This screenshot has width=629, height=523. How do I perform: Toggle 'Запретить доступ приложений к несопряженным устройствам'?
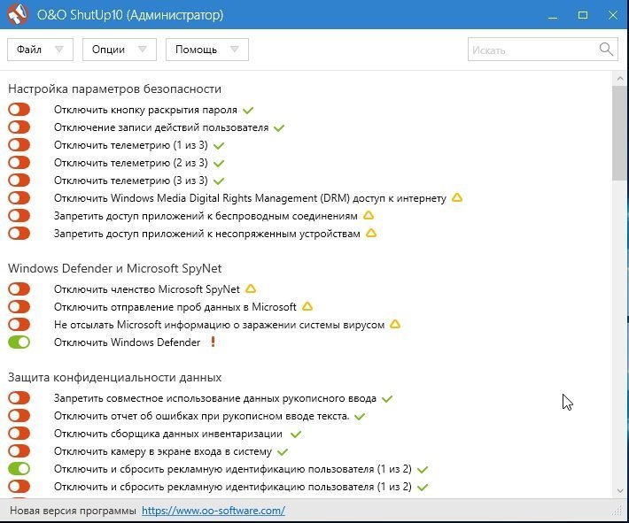point(19,233)
